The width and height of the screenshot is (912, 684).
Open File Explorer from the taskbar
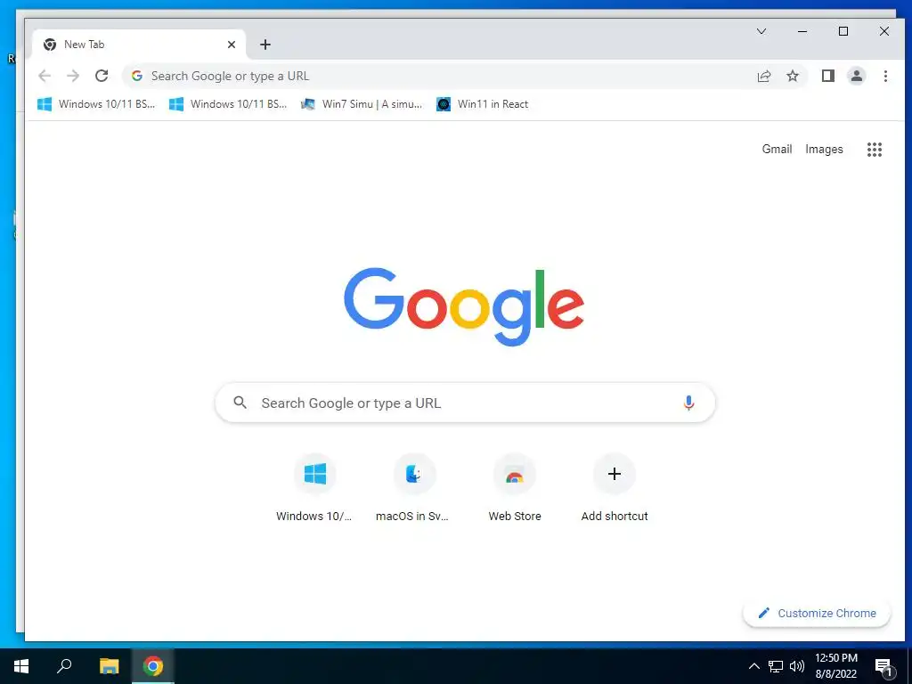tap(109, 666)
